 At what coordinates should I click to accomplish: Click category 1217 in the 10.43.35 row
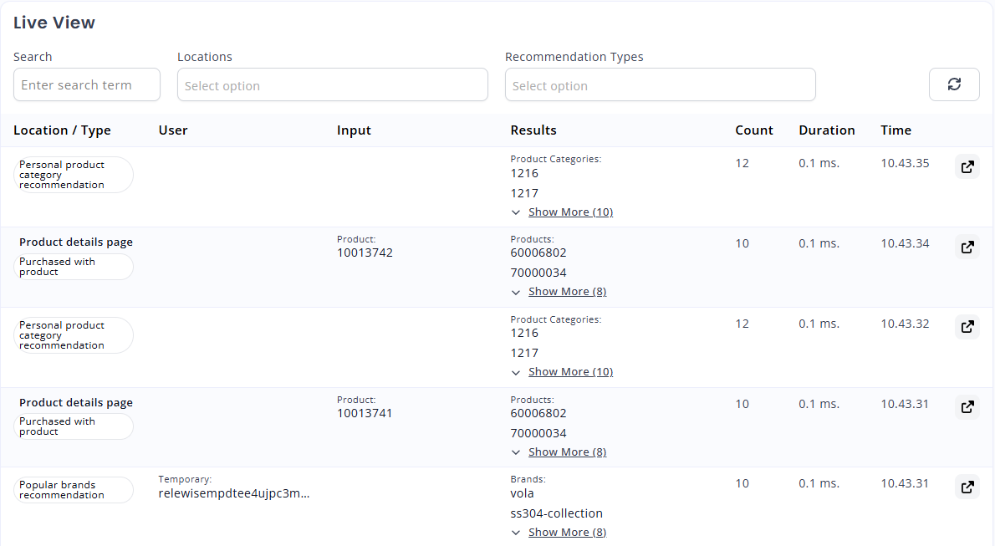tap(524, 194)
